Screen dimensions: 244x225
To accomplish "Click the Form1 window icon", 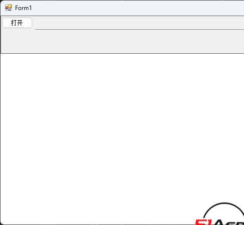I will pos(9,8).
